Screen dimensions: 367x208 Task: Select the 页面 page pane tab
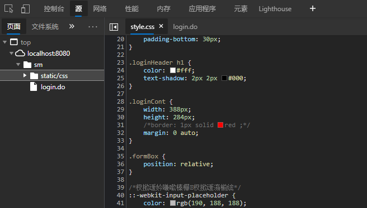[x=13, y=27]
